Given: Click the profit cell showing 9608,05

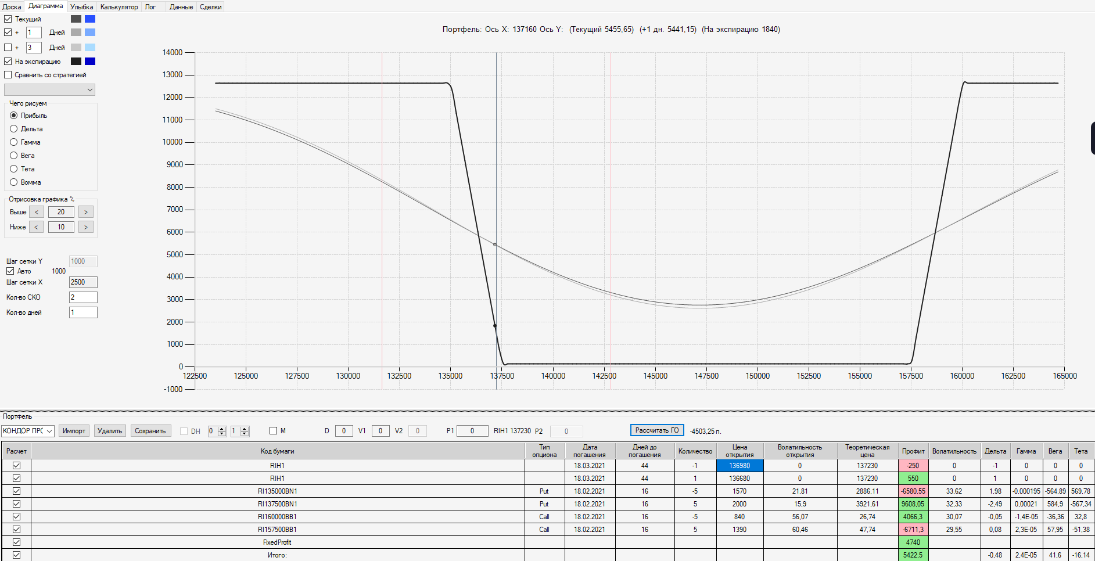Looking at the screenshot, I should tap(913, 504).
